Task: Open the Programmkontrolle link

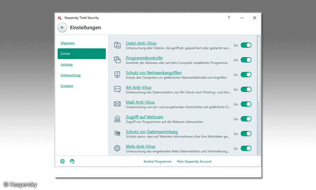Action: point(144,58)
